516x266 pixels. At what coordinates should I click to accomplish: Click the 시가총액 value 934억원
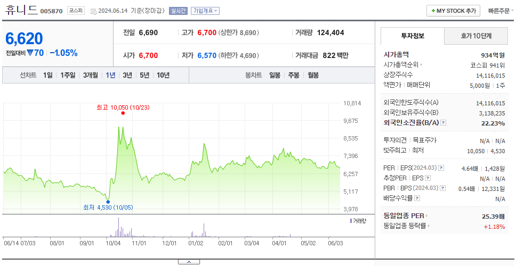click(x=493, y=55)
